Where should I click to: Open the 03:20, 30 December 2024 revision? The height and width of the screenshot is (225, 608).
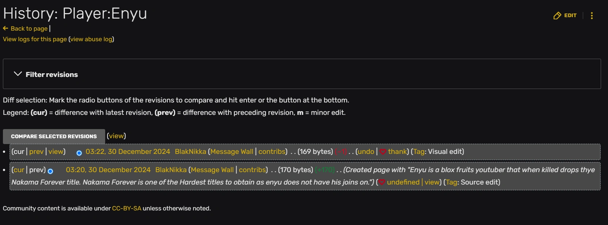(x=108, y=170)
